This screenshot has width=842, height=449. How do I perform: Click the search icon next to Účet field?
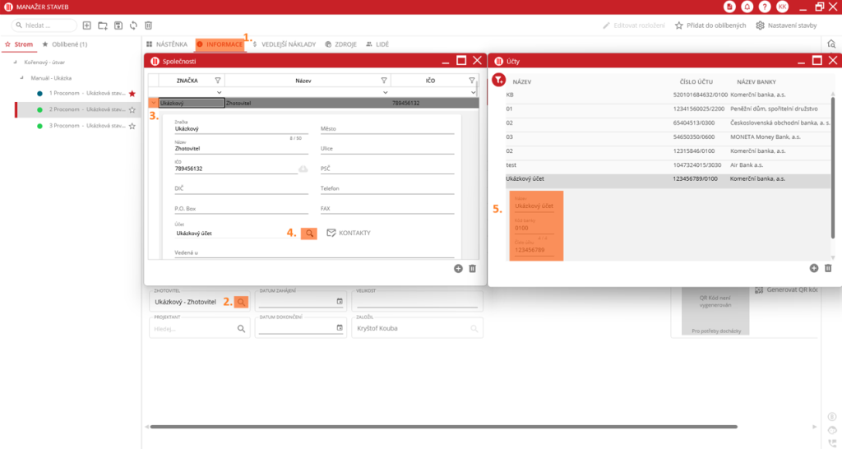(309, 234)
